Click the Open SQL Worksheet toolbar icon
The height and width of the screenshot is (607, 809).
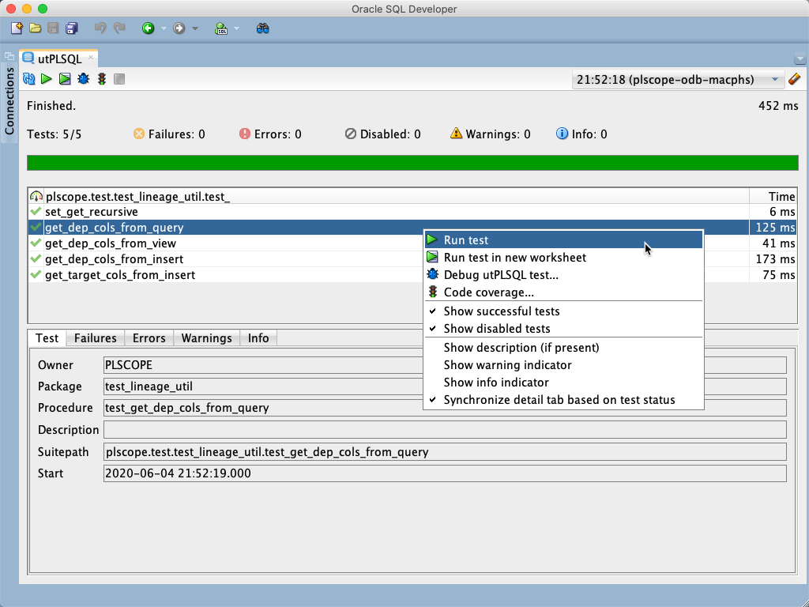click(x=222, y=28)
